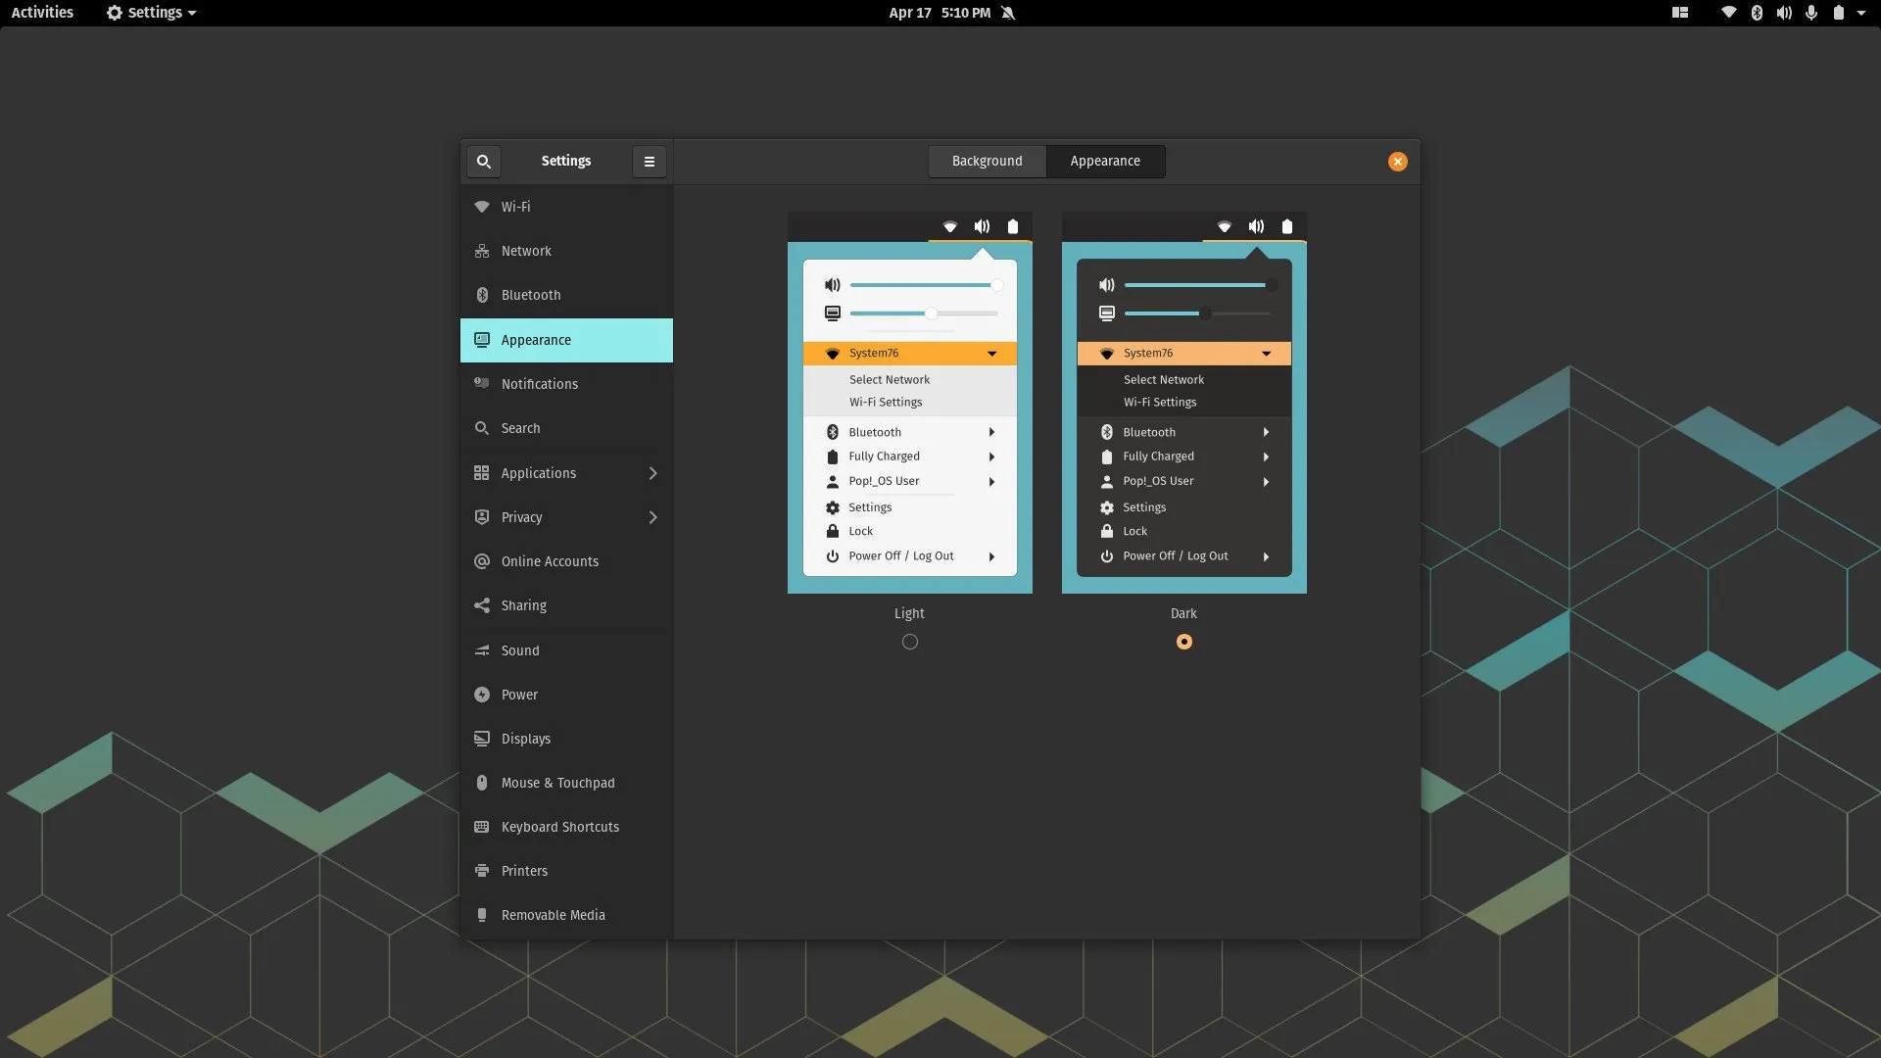Screen dimensions: 1881x1058
Task: Select the Notifications sidebar icon
Action: point(482,384)
